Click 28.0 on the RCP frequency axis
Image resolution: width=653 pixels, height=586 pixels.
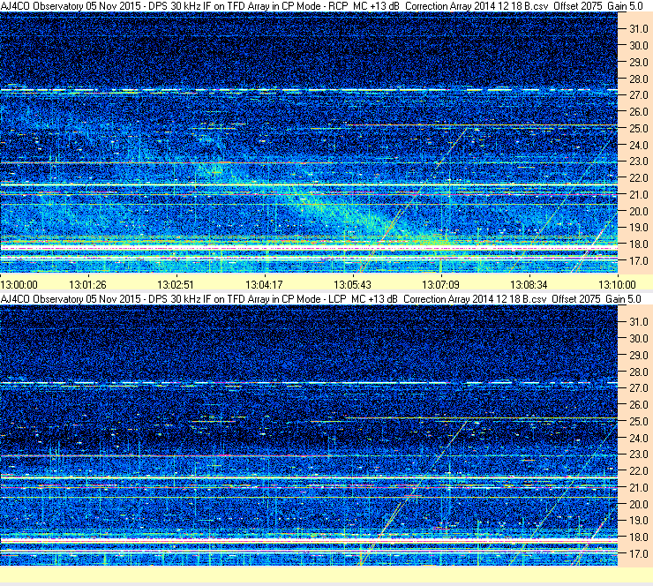638,79
